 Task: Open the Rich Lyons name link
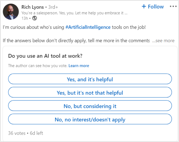(x=32, y=7)
